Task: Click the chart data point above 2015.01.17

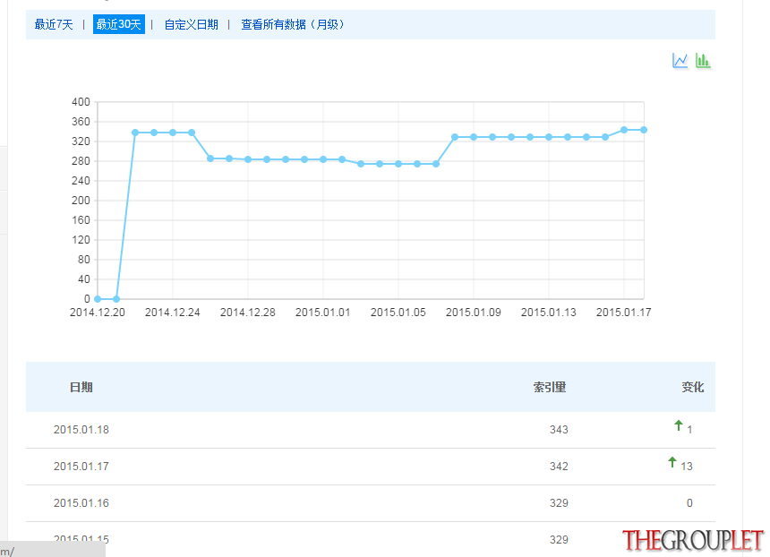Action: 624,130
